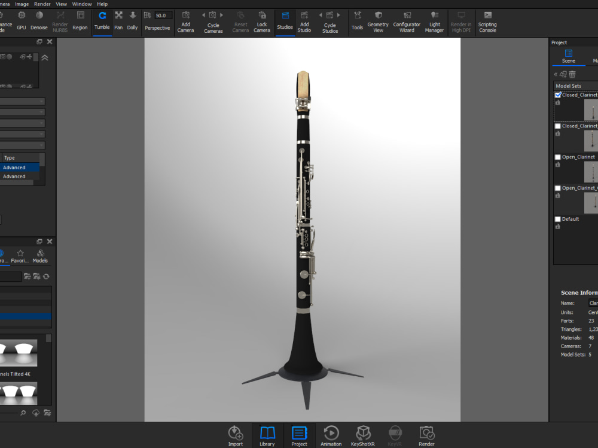The width and height of the screenshot is (598, 448).
Task: Open KeyShotXR from the bottom toolbar
Action: (x=363, y=435)
